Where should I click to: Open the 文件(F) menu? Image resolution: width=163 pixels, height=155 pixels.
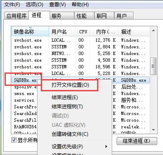pyautogui.click(x=12, y=5)
